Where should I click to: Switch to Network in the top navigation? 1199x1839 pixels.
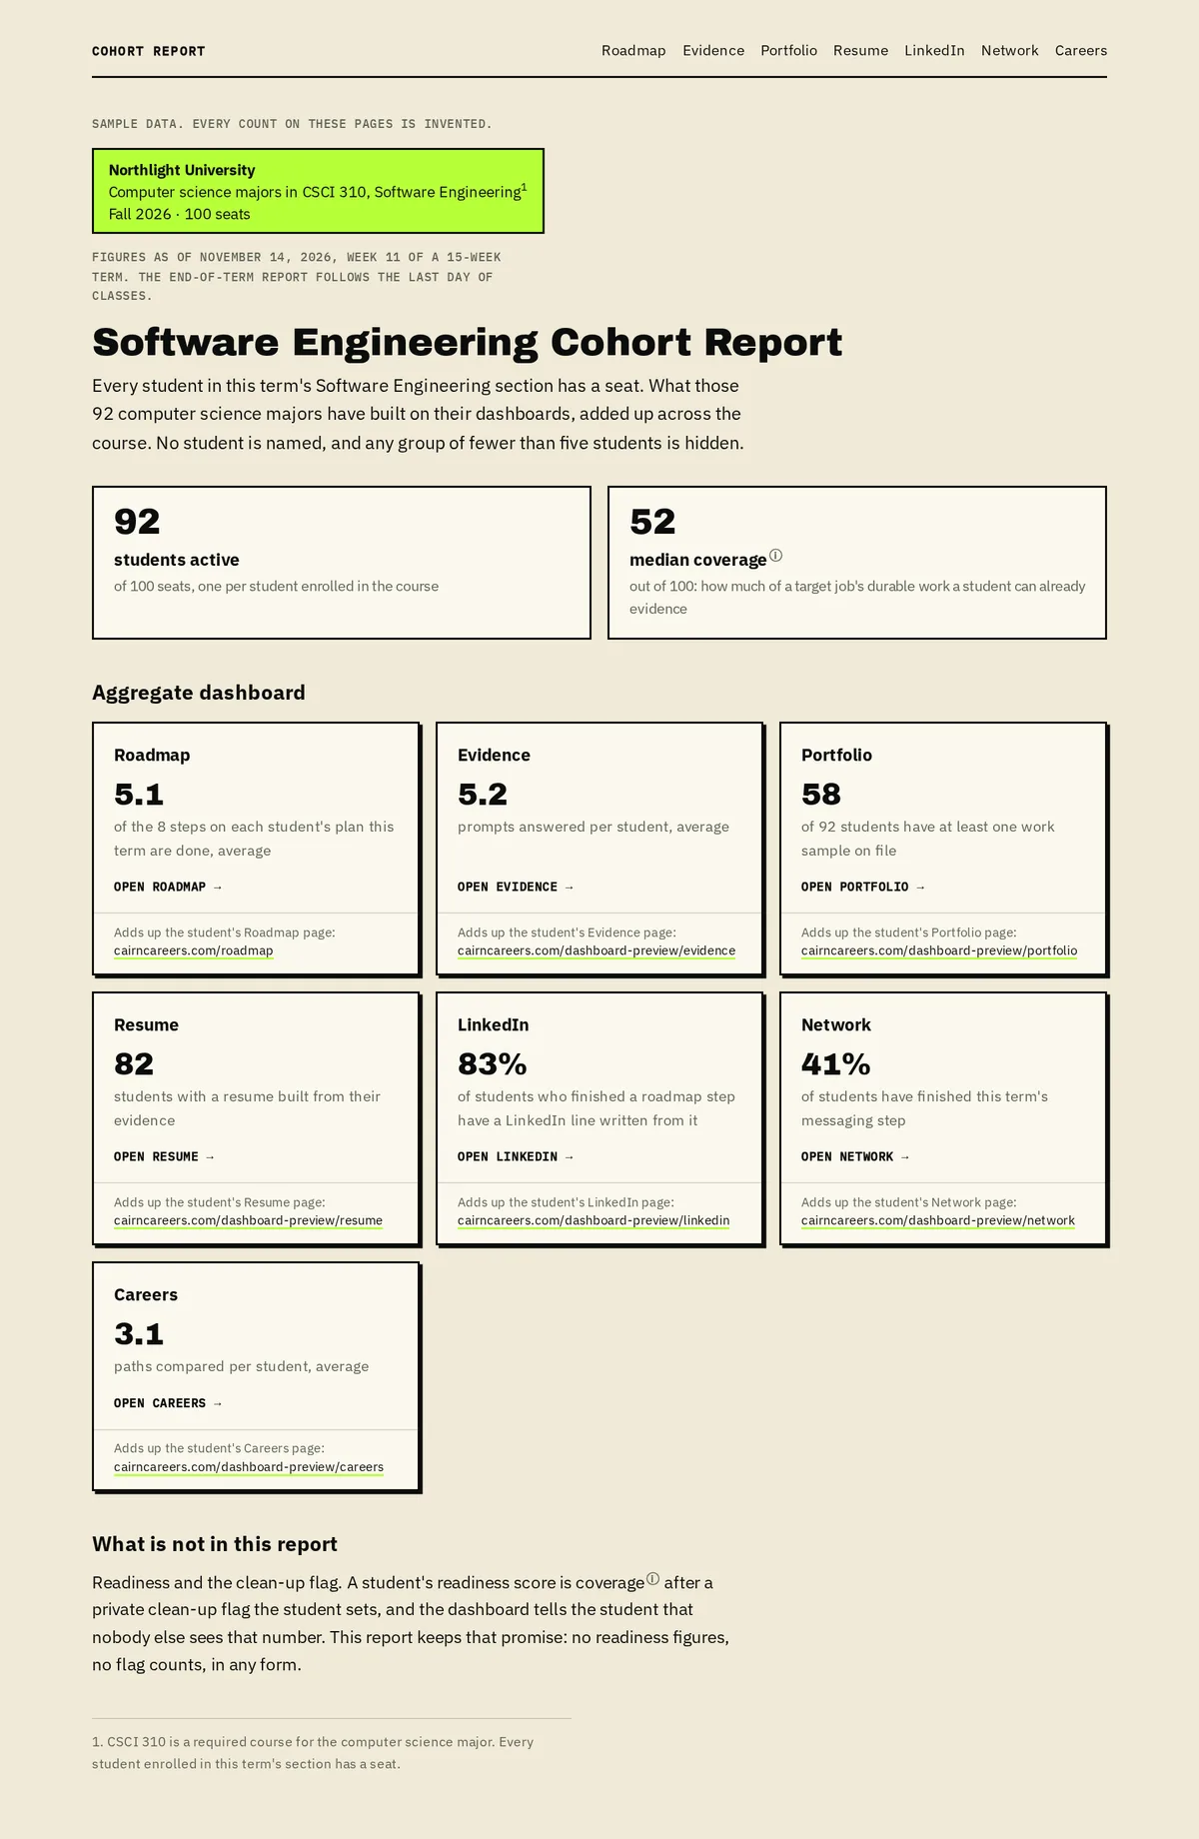point(1009,51)
